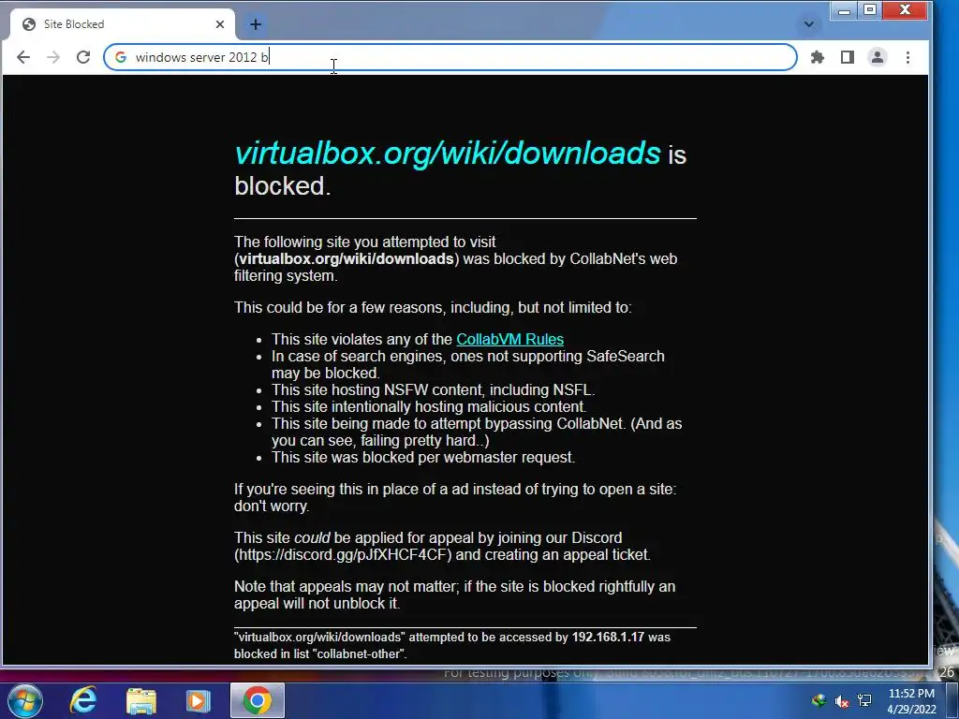Open Windows Explorer from taskbar
Viewport: 959px width, 719px height.
pyautogui.click(x=141, y=700)
